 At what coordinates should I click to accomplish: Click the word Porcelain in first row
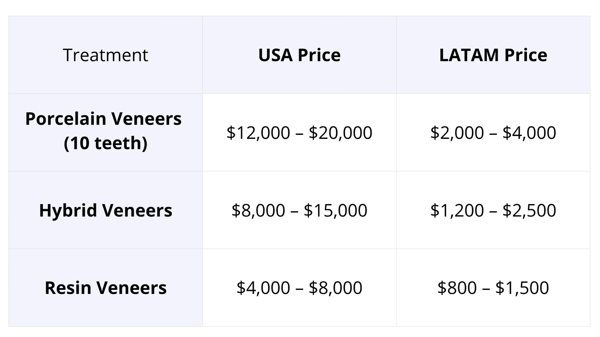(66, 119)
